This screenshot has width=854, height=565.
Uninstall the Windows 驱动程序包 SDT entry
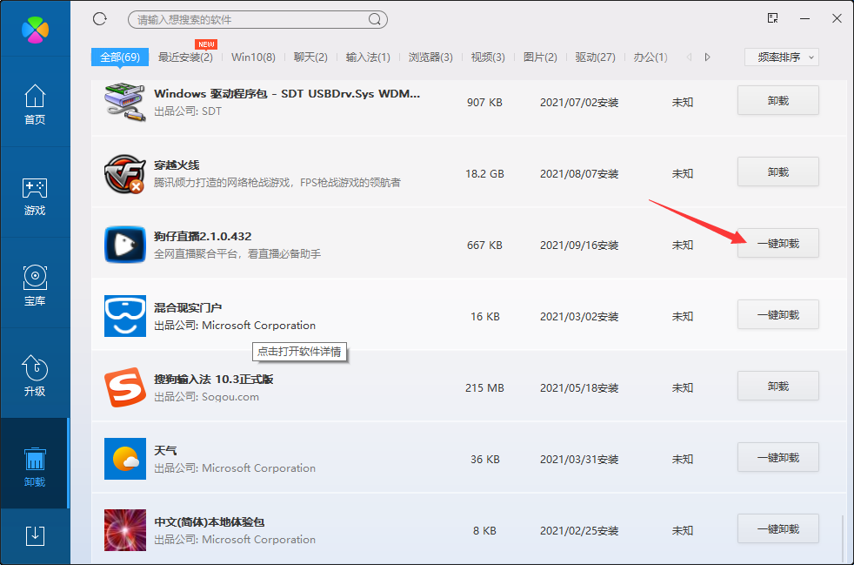[778, 100]
